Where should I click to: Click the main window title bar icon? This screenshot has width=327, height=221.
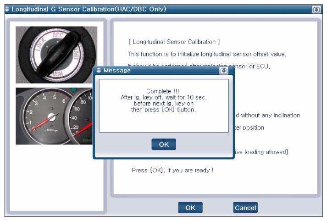click(7, 9)
